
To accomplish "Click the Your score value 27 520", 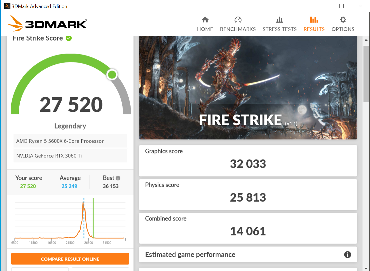I will coord(28,186).
